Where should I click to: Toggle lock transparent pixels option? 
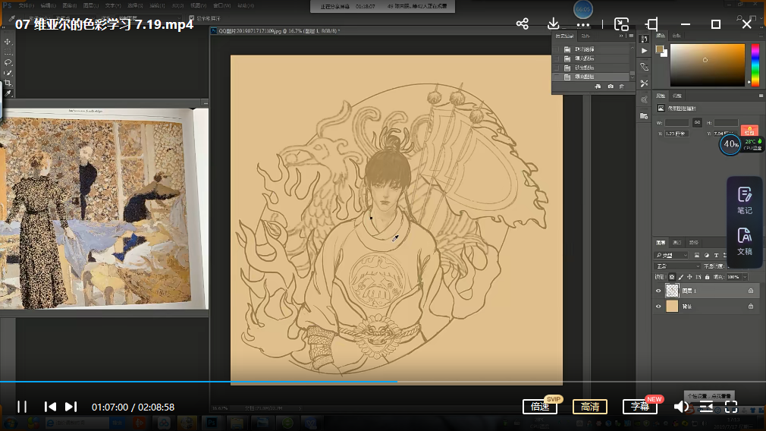pyautogui.click(x=672, y=276)
